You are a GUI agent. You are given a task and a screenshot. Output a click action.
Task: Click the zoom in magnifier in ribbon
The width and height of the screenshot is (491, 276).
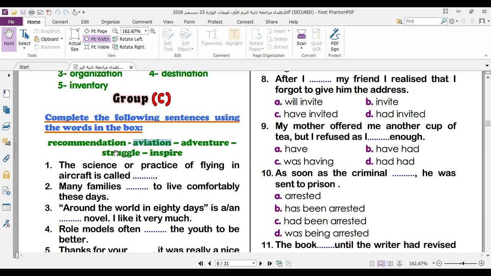click(153, 31)
